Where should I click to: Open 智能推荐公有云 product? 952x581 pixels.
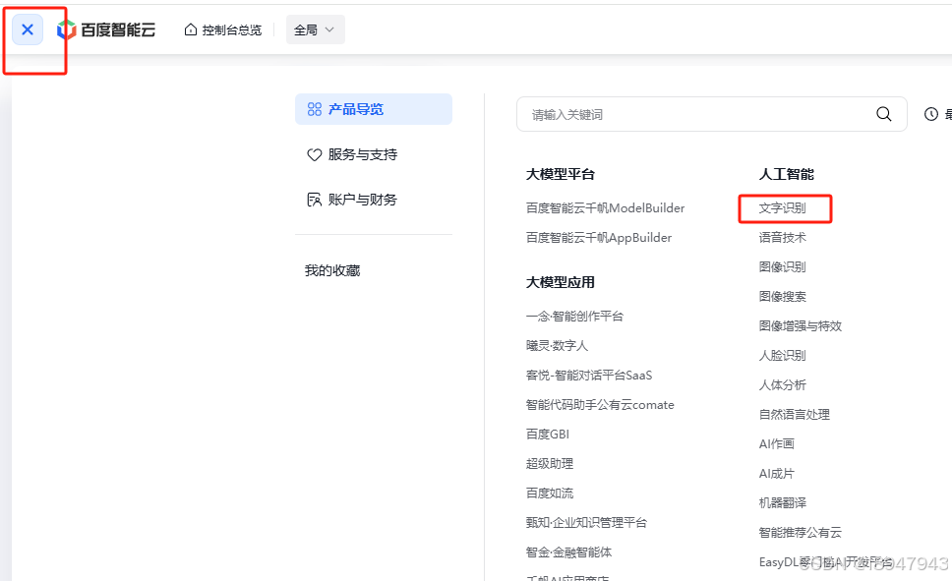click(801, 533)
